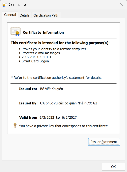The width and height of the screenshot is (127, 172).
Task: Click the Certificate title text in the title bar
Action: coord(17,5)
